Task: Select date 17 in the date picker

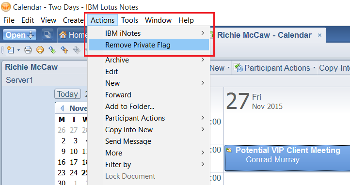Action: [x=74, y=162]
